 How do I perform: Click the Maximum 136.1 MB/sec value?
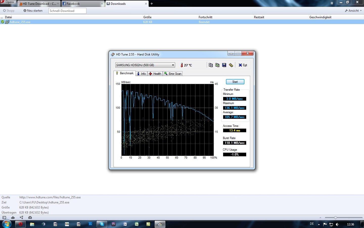click(235, 108)
